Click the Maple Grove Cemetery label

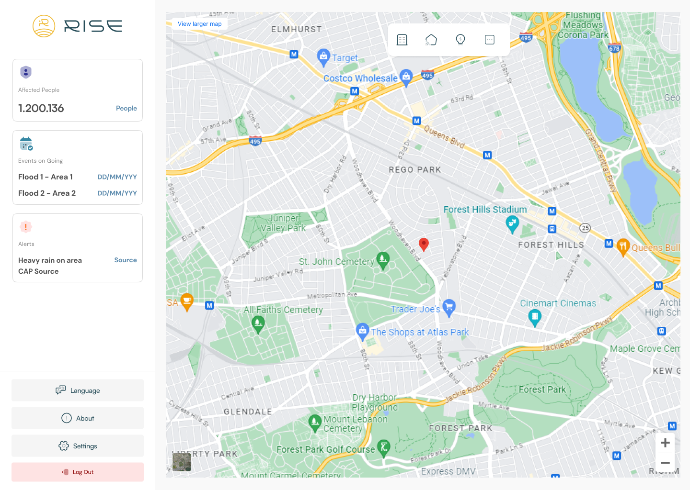point(645,349)
